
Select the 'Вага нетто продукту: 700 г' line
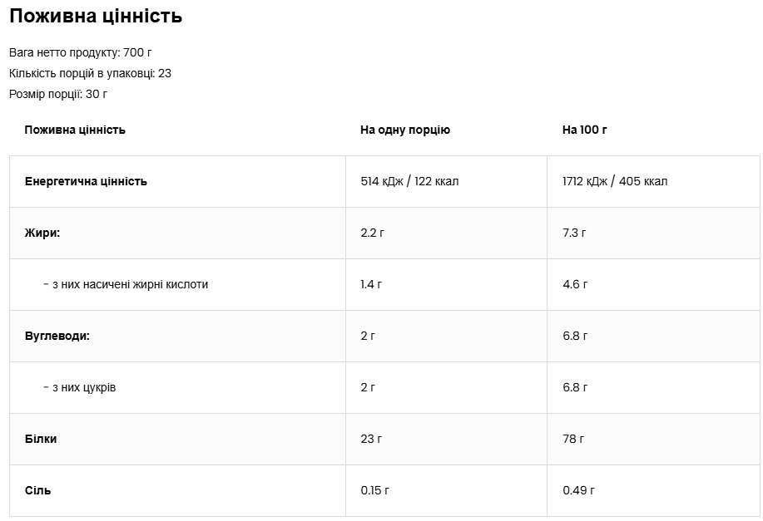pyautogui.click(x=81, y=52)
